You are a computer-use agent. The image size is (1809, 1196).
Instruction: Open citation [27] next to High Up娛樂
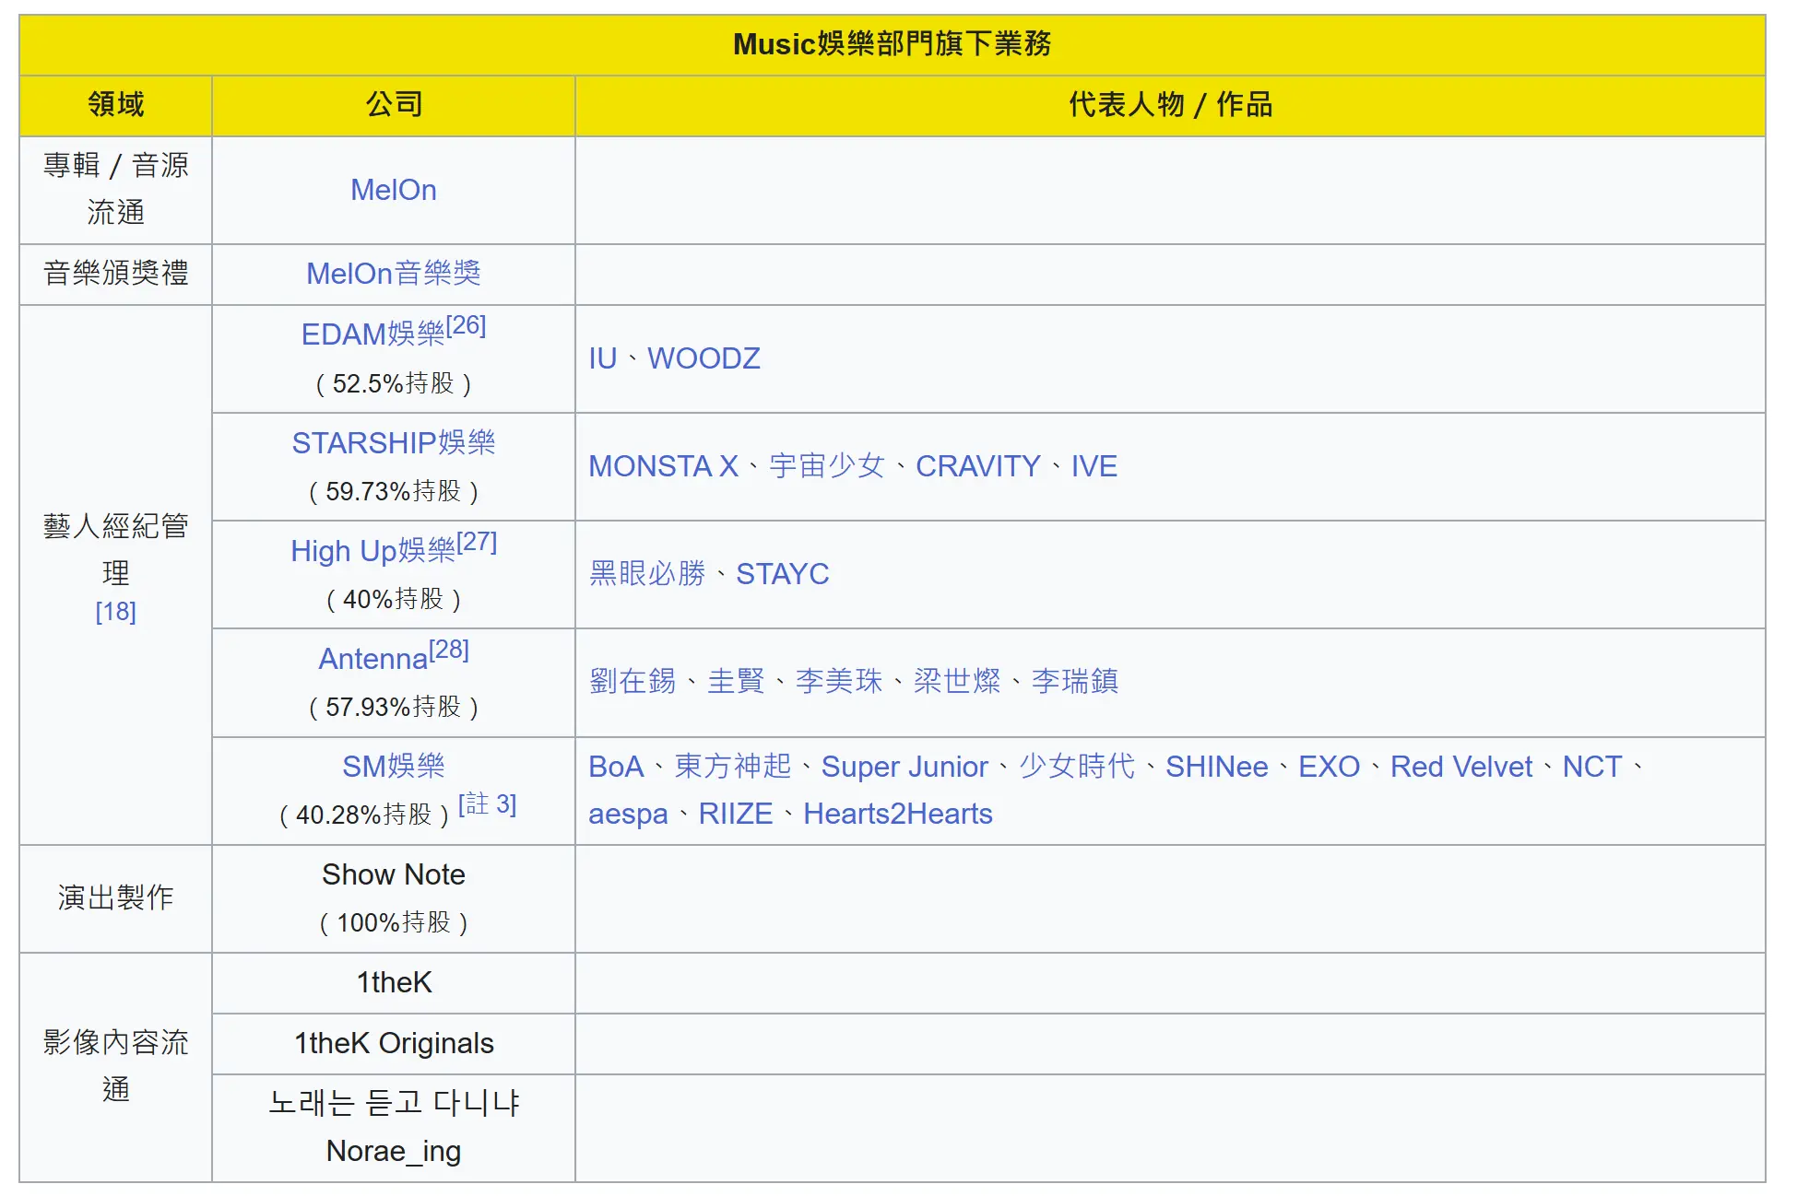477,542
